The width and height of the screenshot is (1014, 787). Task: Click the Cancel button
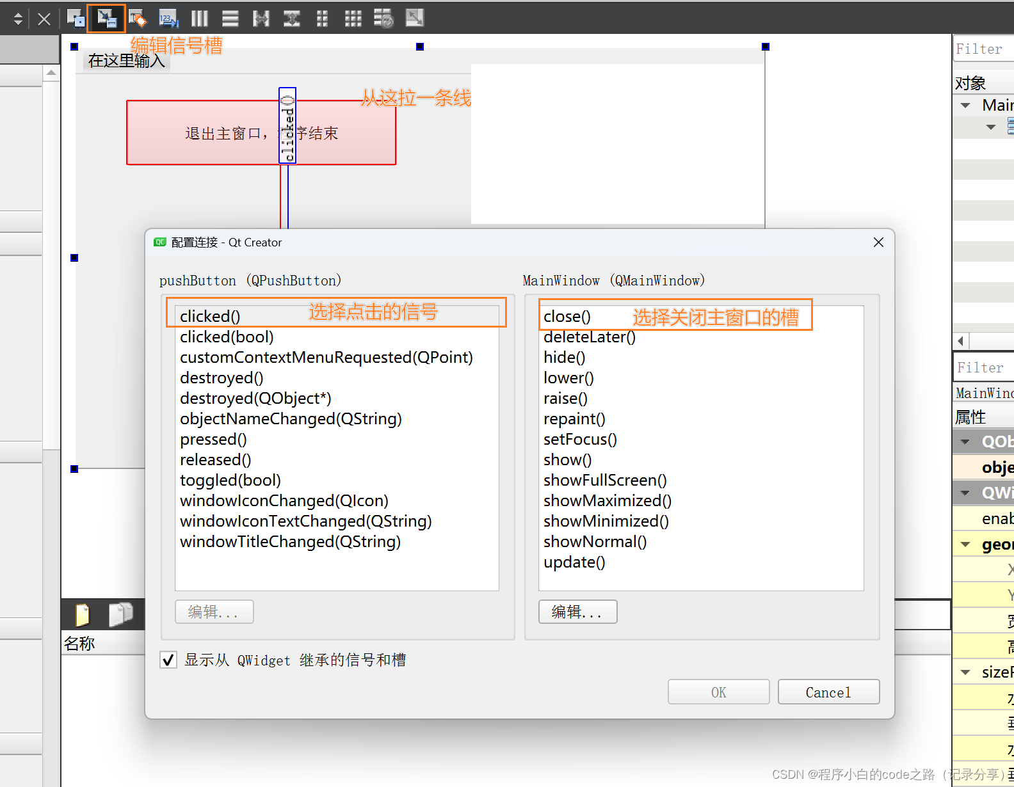828,692
